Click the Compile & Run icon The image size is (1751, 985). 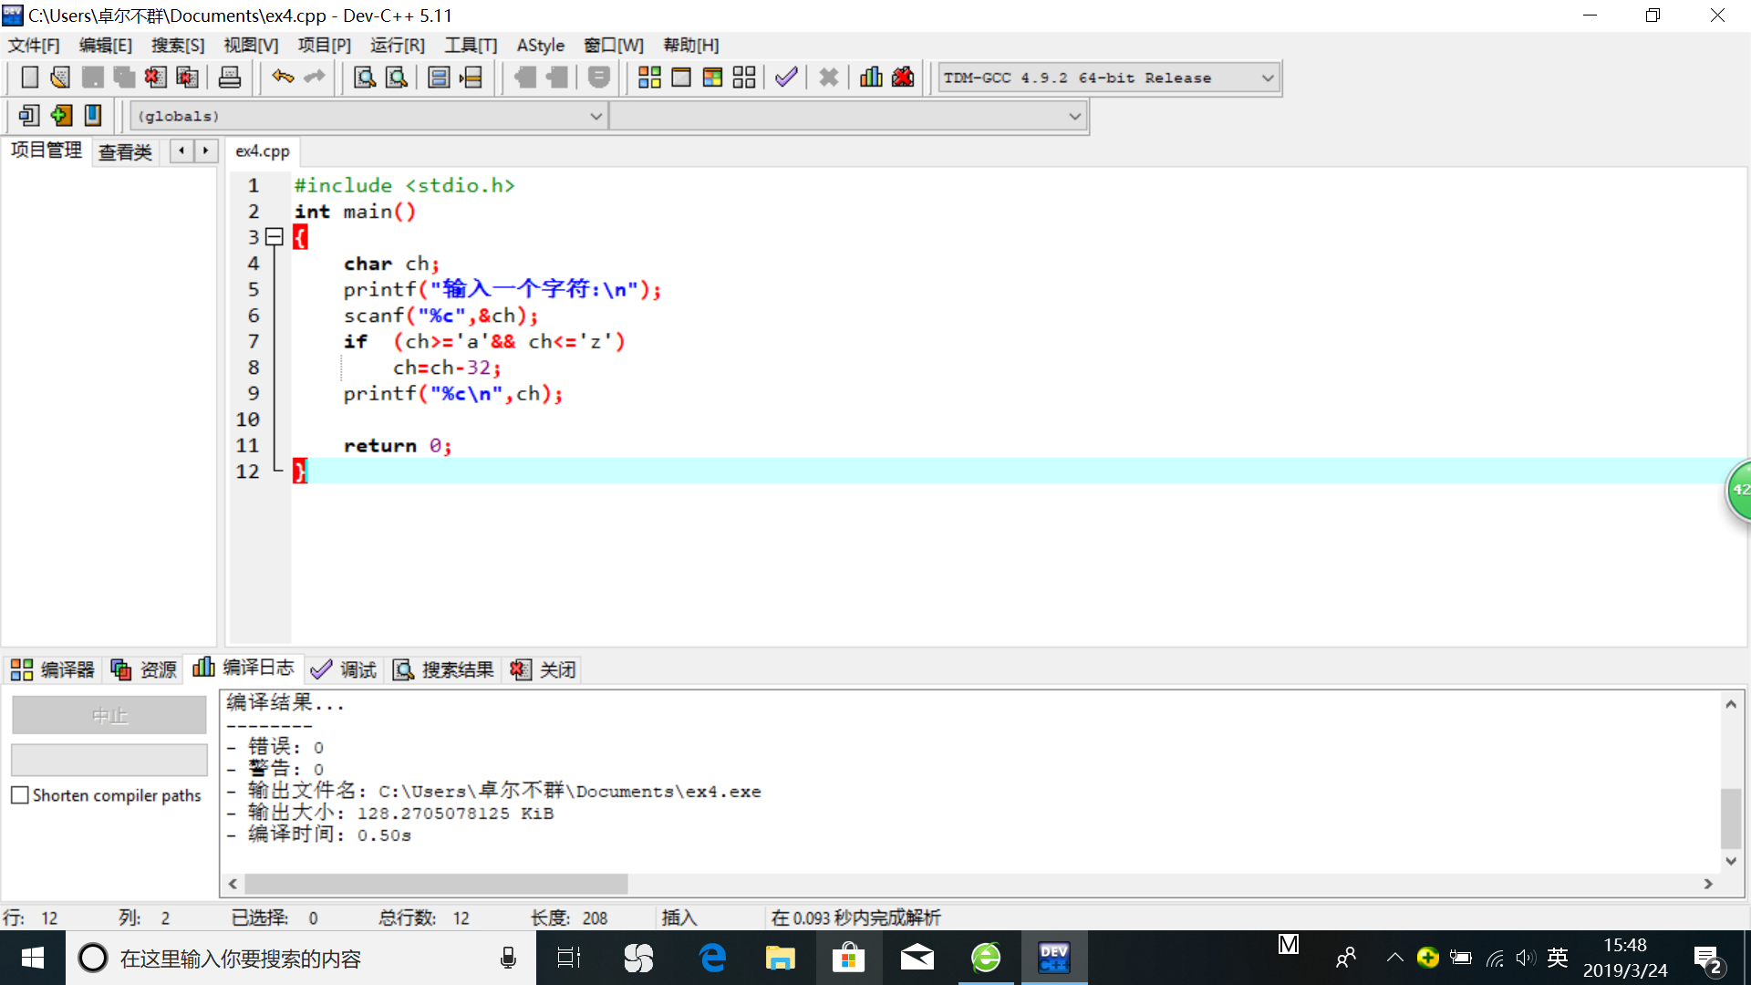(712, 78)
